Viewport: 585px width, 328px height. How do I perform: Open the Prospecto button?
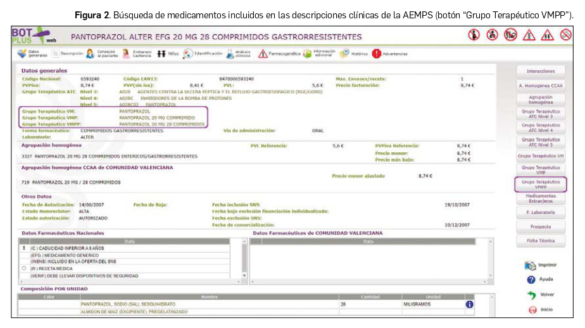(540, 226)
